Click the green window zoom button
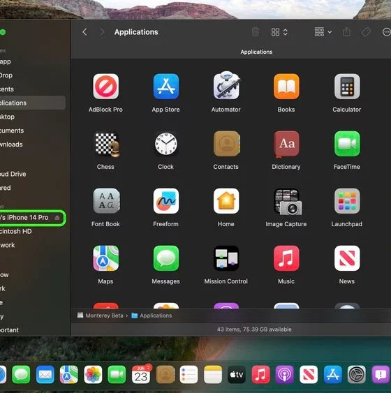 3,32
